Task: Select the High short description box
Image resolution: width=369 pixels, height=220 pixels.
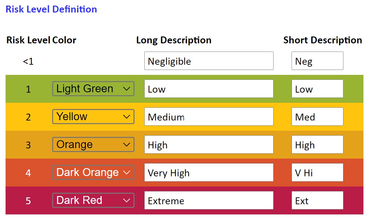Action: (x=317, y=144)
